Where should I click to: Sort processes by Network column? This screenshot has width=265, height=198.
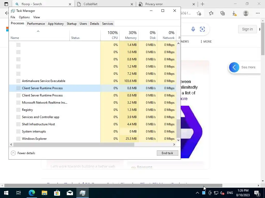point(167,35)
